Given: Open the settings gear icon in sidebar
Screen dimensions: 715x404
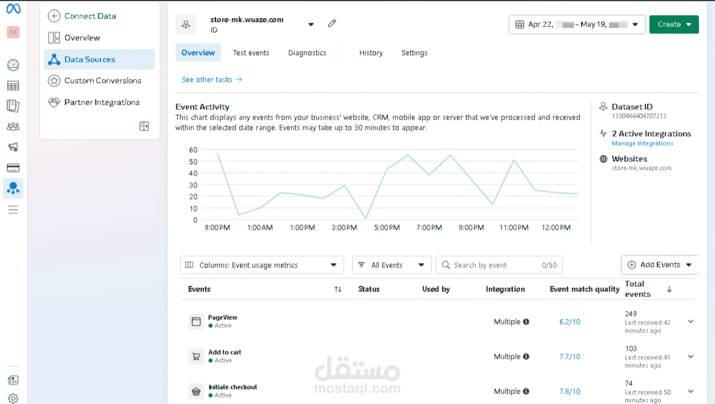Looking at the screenshot, I should (13, 399).
